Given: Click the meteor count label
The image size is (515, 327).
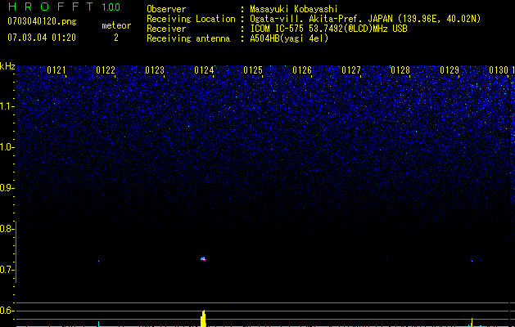Looking at the screenshot, I should tap(116, 25).
